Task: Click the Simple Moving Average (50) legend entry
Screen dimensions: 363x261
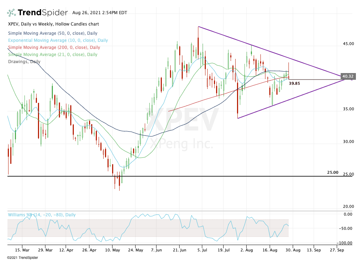Action: click(x=53, y=33)
